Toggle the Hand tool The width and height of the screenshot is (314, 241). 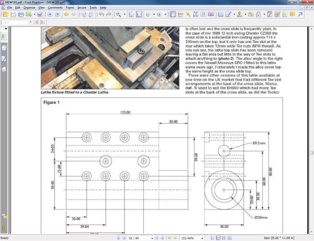tap(173, 14)
